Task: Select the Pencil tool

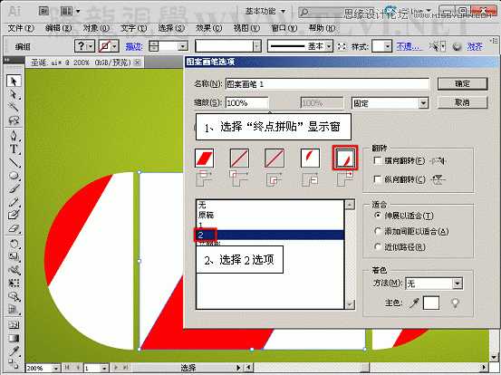Action: pyautogui.click(x=14, y=202)
